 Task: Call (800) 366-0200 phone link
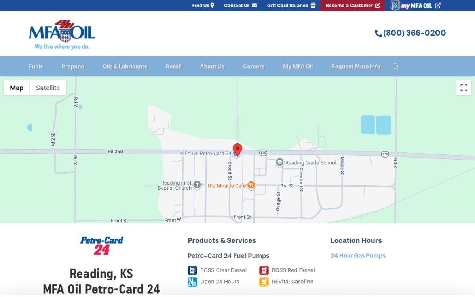(x=410, y=33)
